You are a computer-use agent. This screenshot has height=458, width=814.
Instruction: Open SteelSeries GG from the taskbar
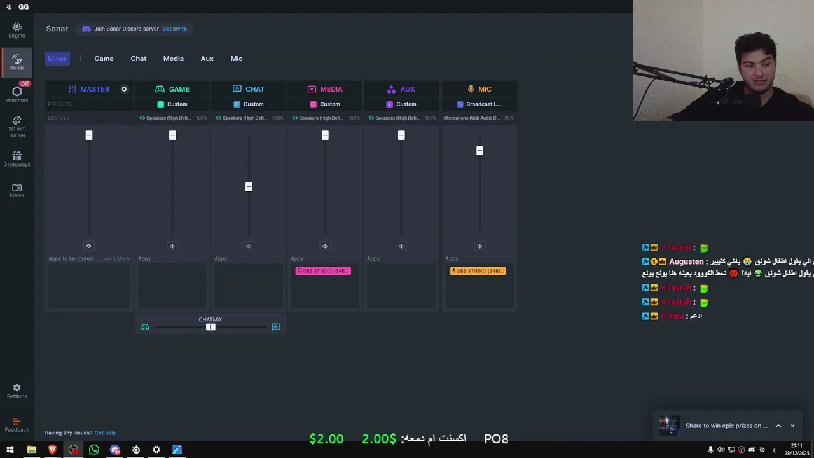click(135, 450)
